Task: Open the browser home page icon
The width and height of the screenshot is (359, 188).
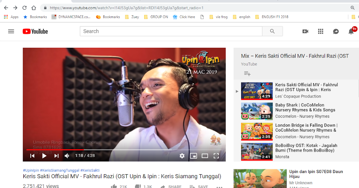Action: [x=34, y=8]
